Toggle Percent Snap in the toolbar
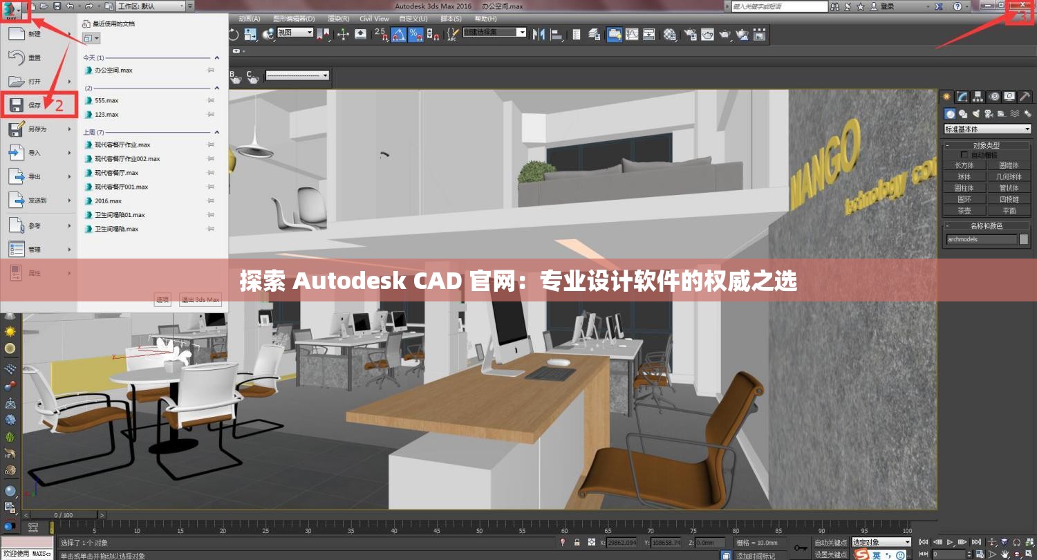 415,33
